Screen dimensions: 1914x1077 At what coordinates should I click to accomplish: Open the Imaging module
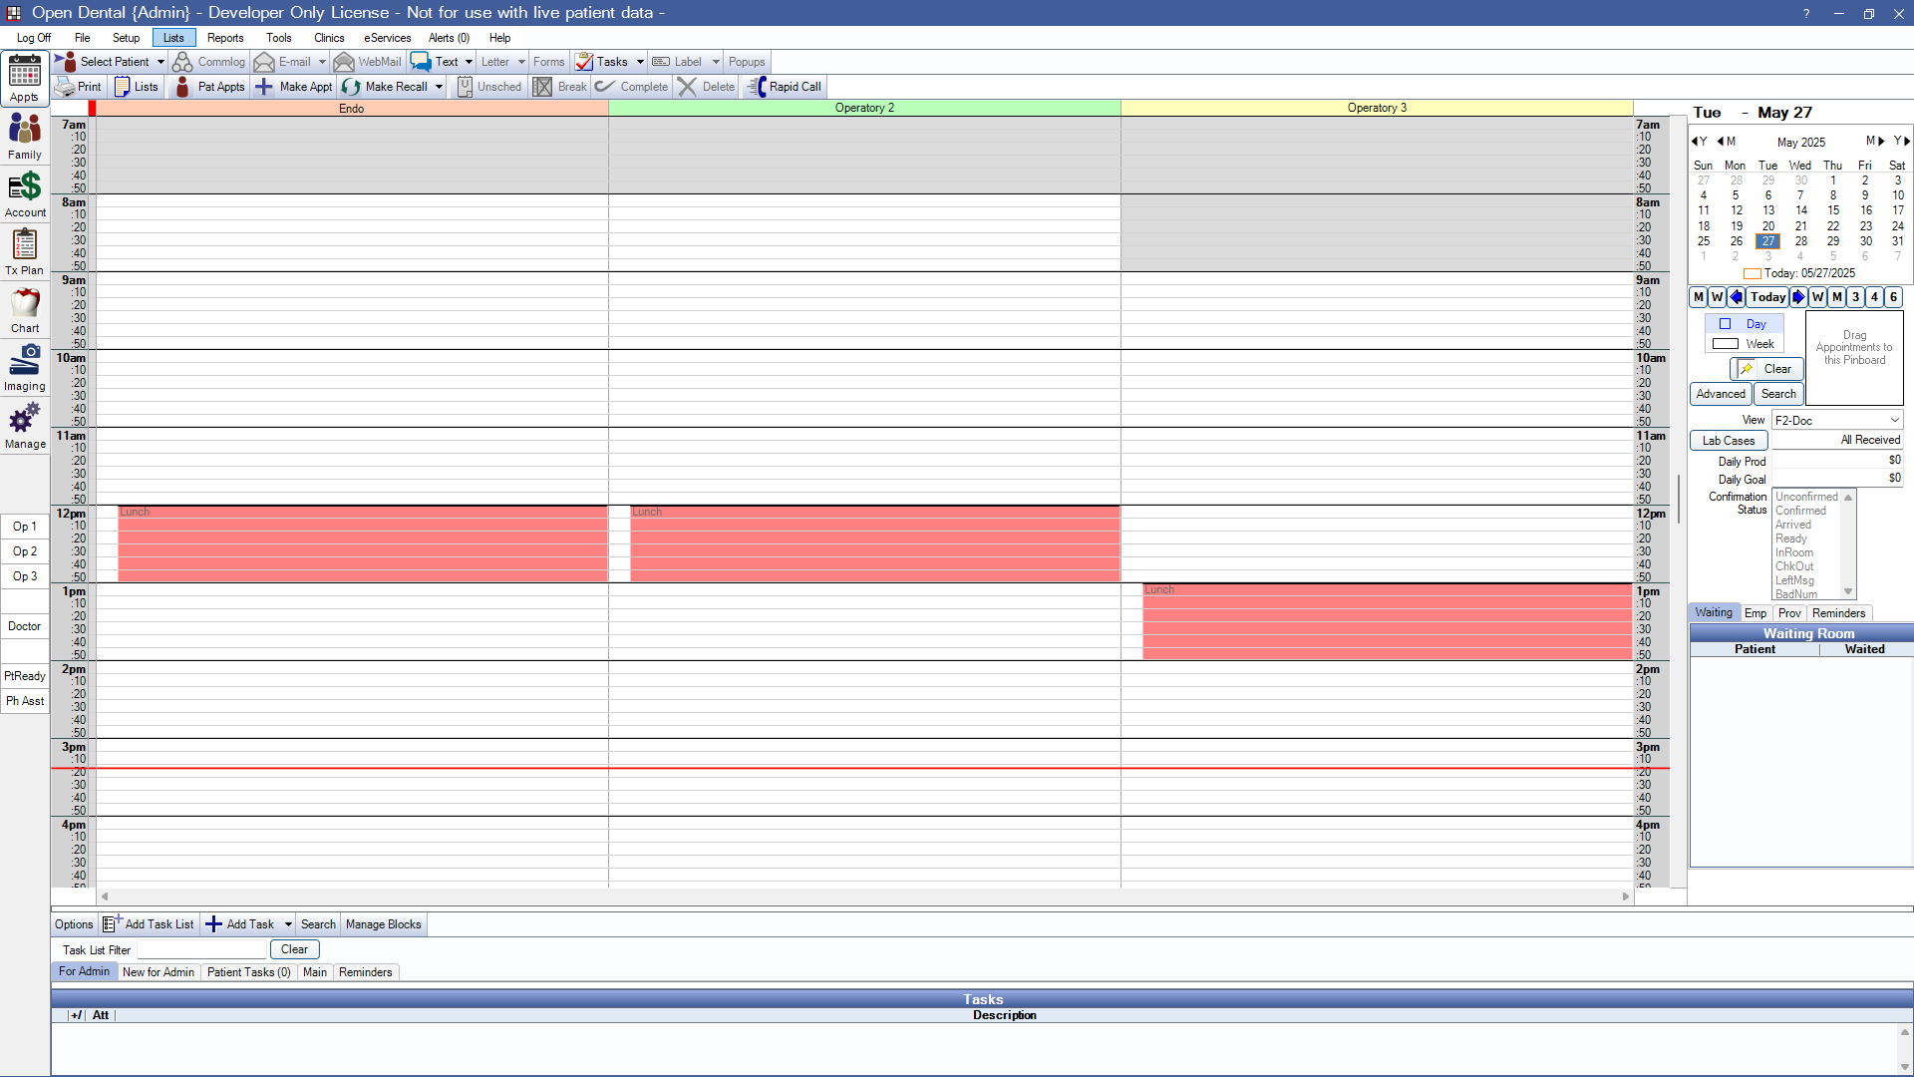tap(25, 361)
